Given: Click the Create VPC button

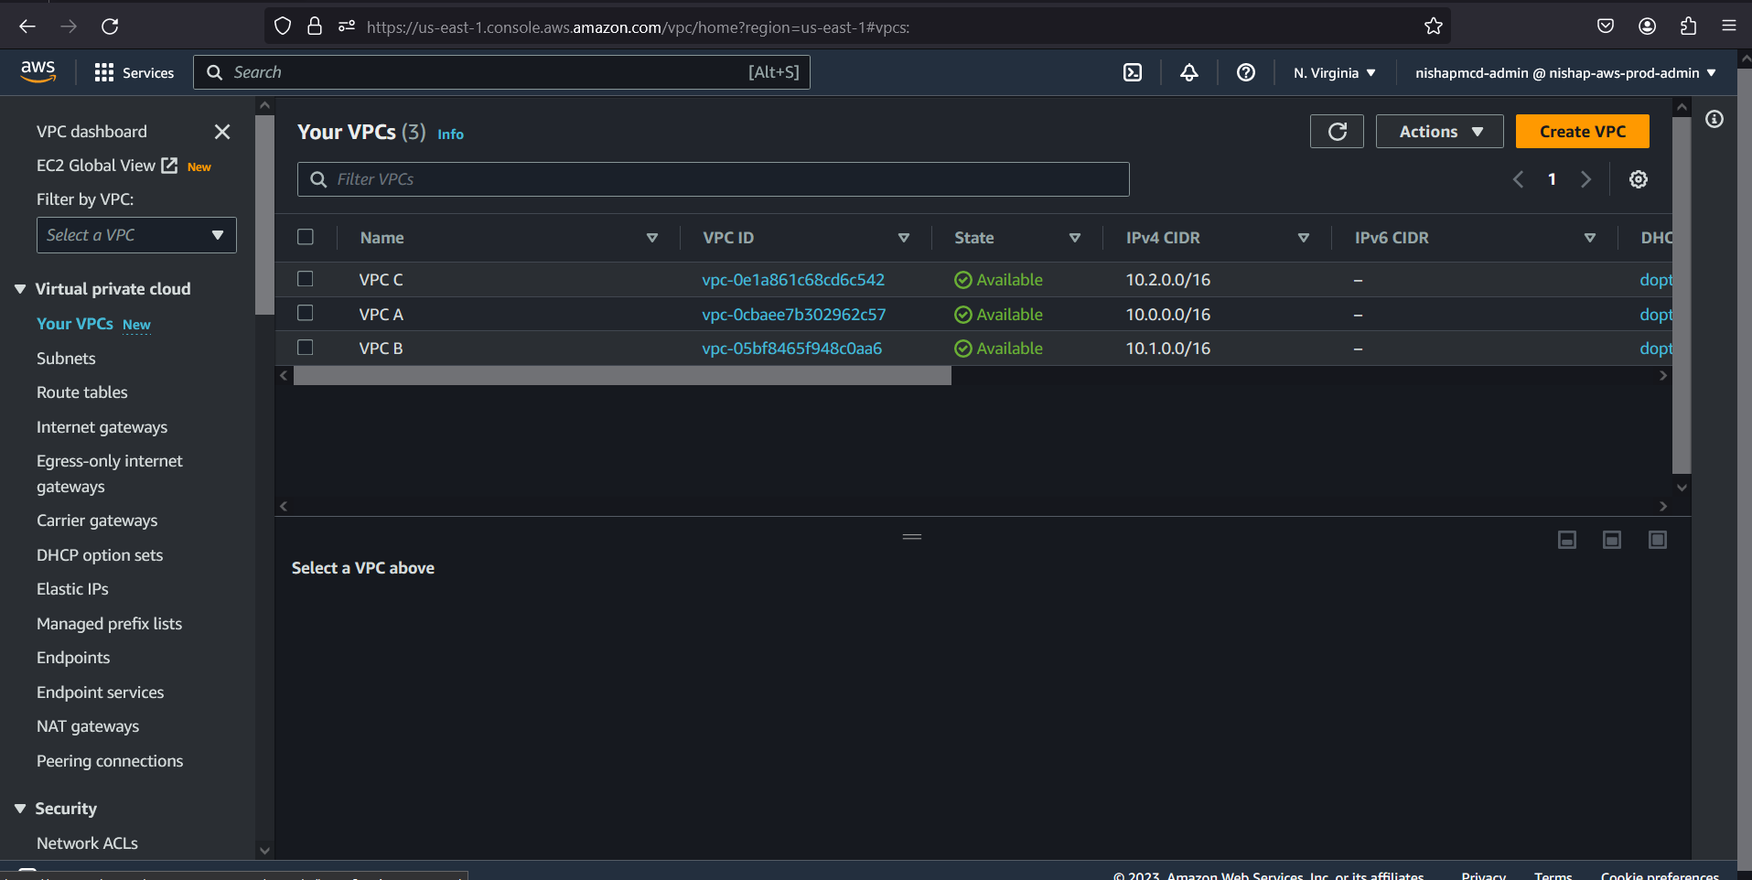Looking at the screenshot, I should 1582,132.
